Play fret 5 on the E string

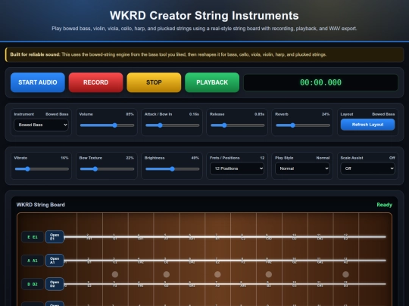point(166,236)
